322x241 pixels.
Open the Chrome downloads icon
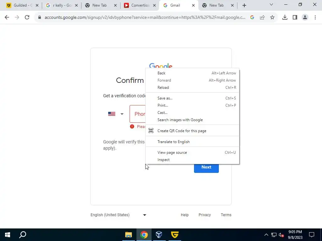[285, 18]
